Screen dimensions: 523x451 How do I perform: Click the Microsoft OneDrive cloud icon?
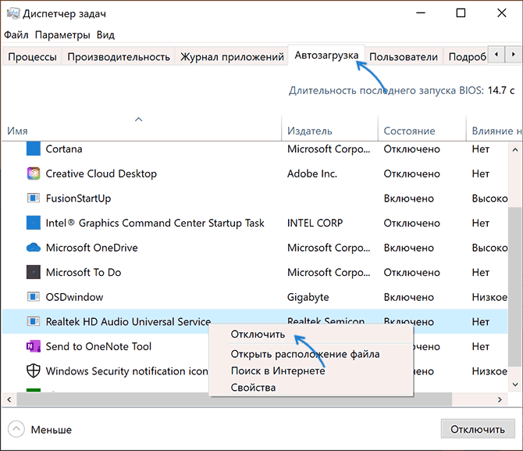click(x=34, y=248)
